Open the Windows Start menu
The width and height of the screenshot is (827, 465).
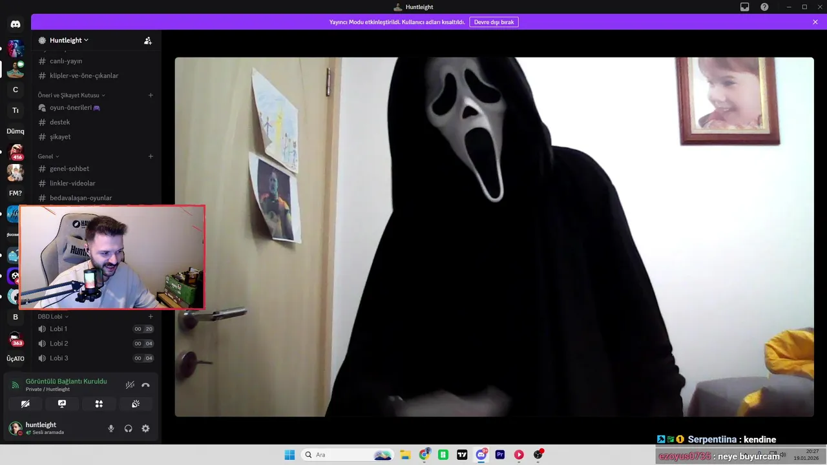[x=289, y=455]
